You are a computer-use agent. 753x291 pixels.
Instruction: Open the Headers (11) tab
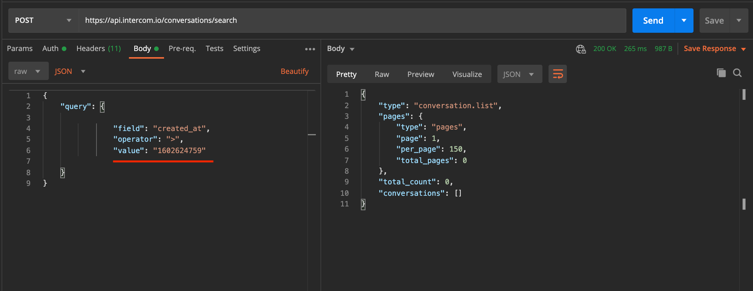tap(98, 48)
